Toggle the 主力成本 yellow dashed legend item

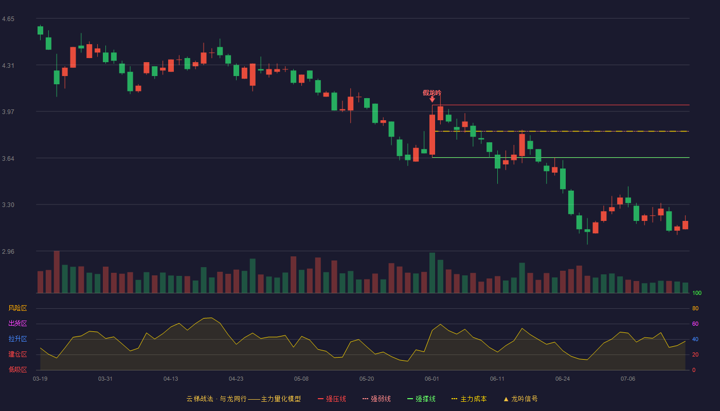(x=469, y=399)
